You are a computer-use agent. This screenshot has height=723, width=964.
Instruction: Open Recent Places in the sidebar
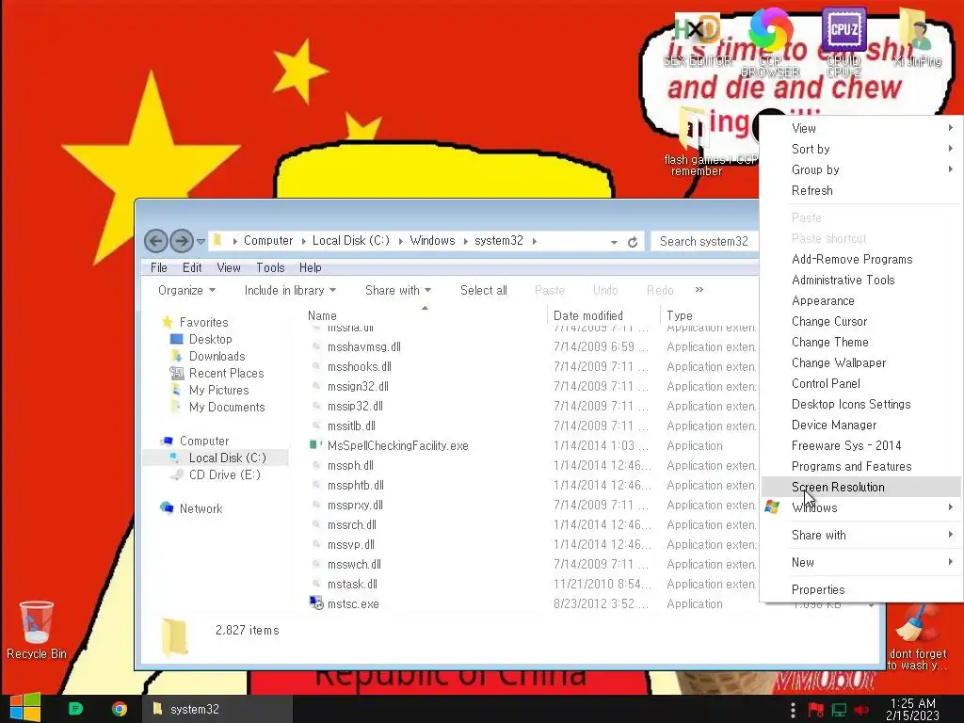[x=226, y=373]
